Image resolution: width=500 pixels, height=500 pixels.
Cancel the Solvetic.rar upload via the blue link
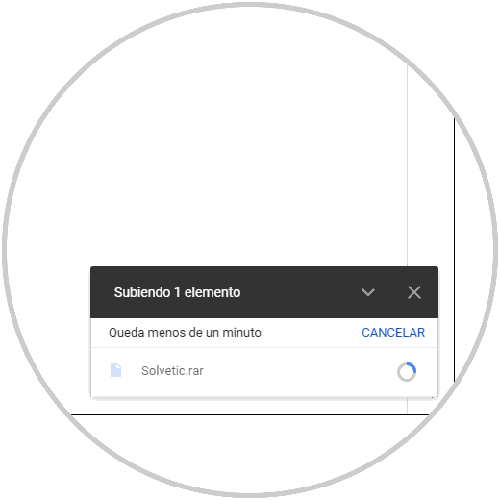[x=393, y=333]
